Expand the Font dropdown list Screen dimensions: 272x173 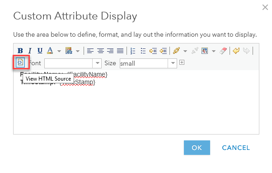coord(97,63)
